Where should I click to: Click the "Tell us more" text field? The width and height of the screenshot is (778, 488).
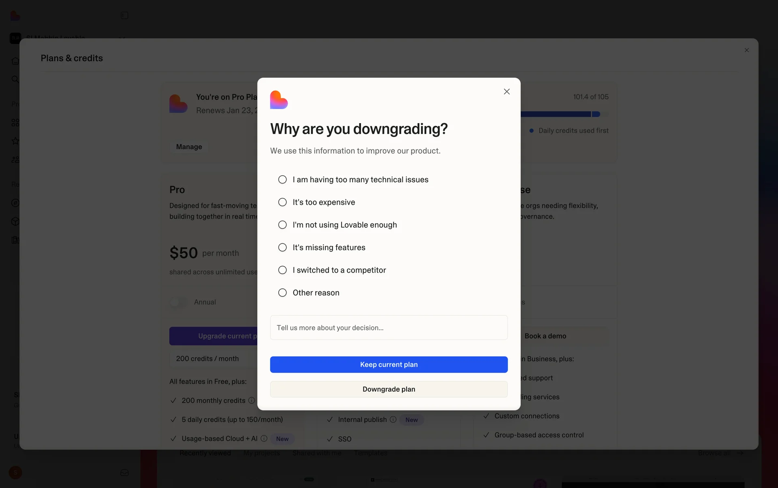[389, 328]
